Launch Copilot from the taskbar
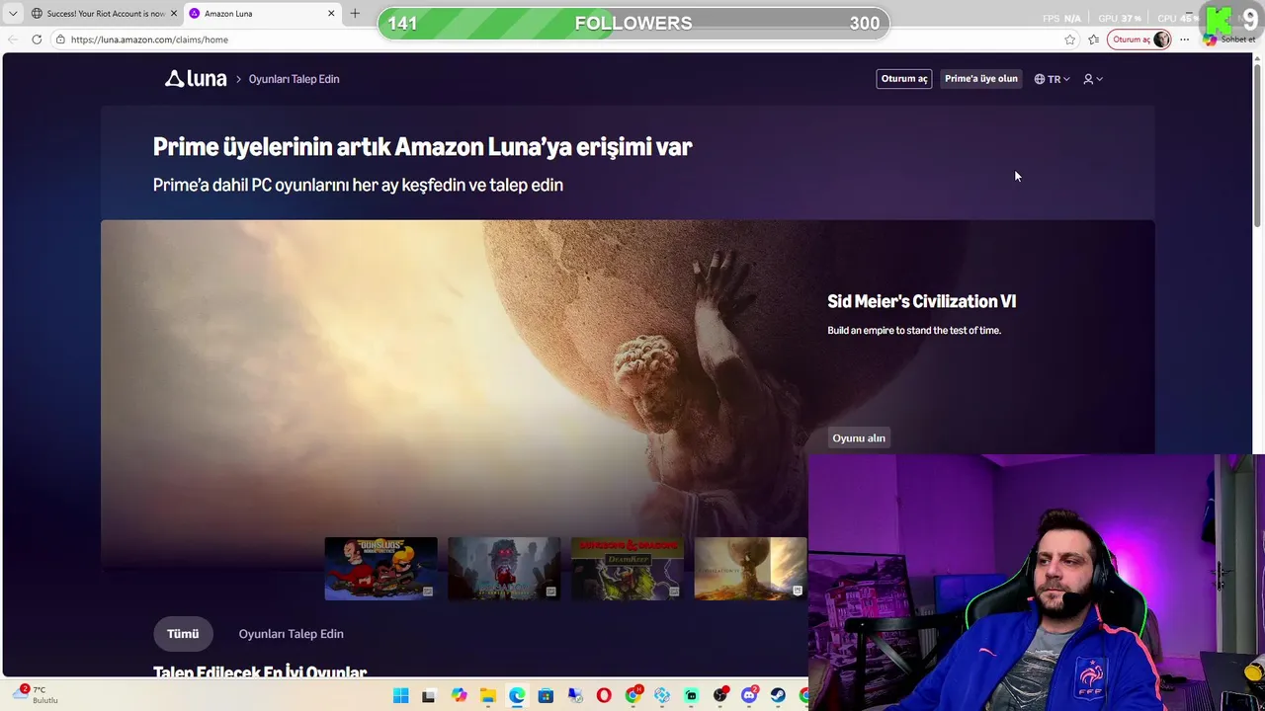1265x711 pixels. (459, 696)
